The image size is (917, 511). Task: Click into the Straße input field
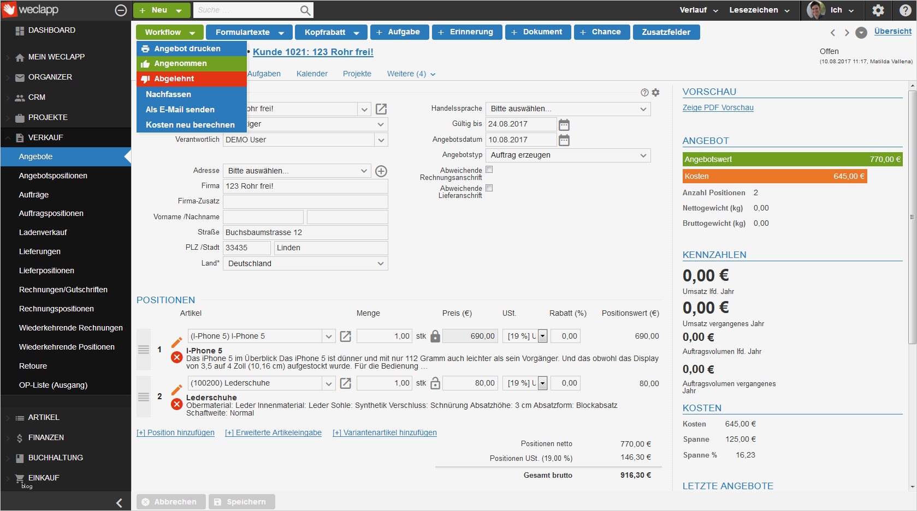pyautogui.click(x=305, y=232)
